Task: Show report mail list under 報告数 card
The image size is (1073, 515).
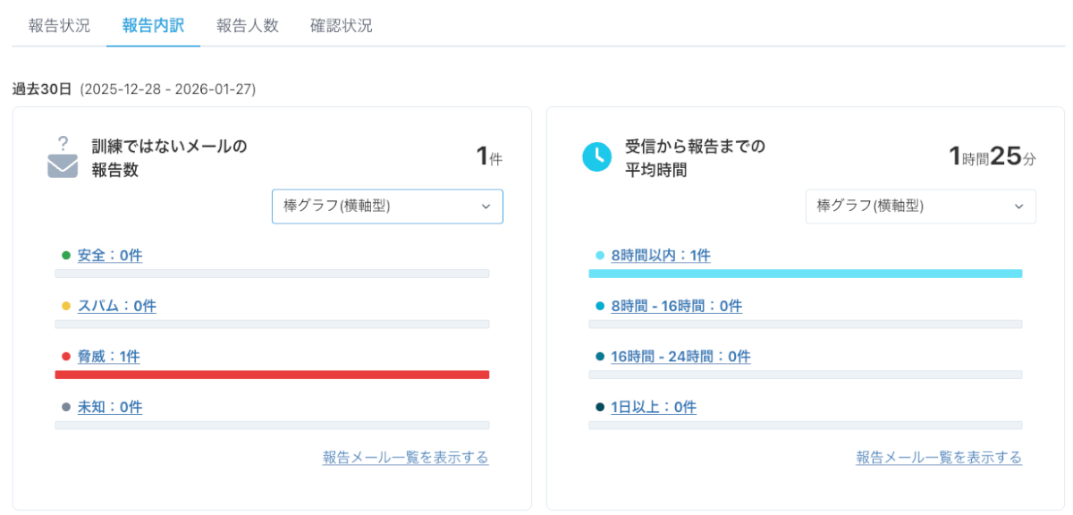Action: click(406, 458)
